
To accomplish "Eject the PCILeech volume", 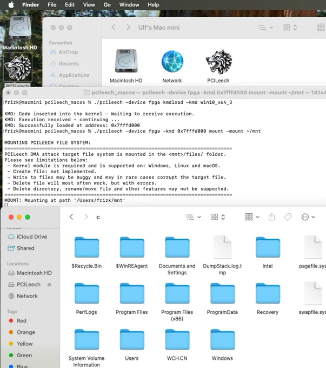I will (49, 285).
